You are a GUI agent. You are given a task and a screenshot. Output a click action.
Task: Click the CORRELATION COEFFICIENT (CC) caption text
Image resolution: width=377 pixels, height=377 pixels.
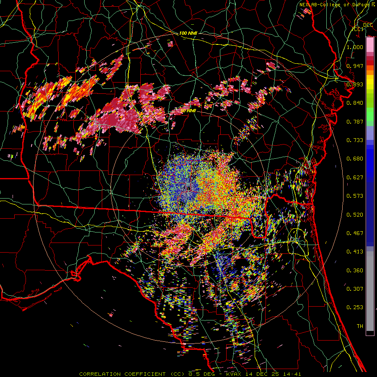coord(132,374)
